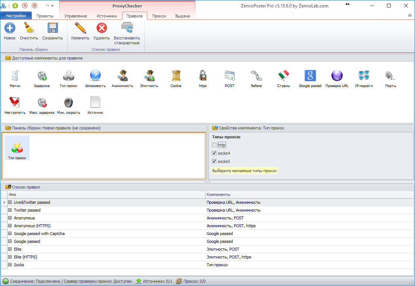Select the Метки component icon
Image resolution: width=415 pixels, height=286 pixels.
click(15, 75)
